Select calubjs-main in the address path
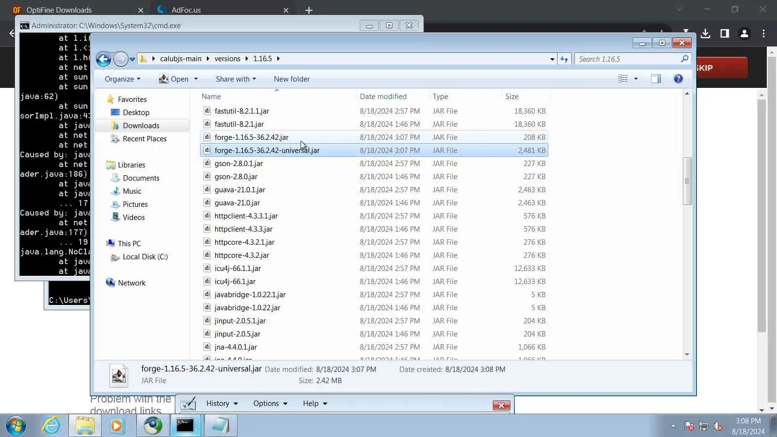Image resolution: width=777 pixels, height=437 pixels. (x=181, y=59)
